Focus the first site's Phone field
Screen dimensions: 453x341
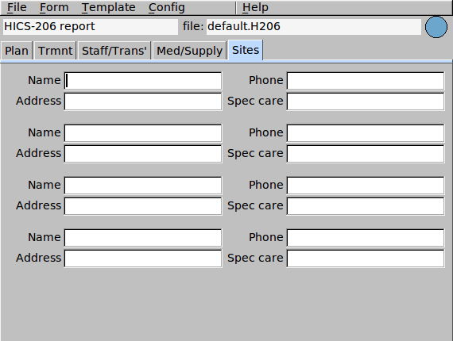[x=366, y=81]
